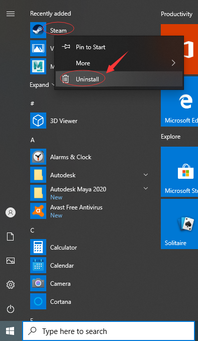Open the user account icon

pos(11,212)
